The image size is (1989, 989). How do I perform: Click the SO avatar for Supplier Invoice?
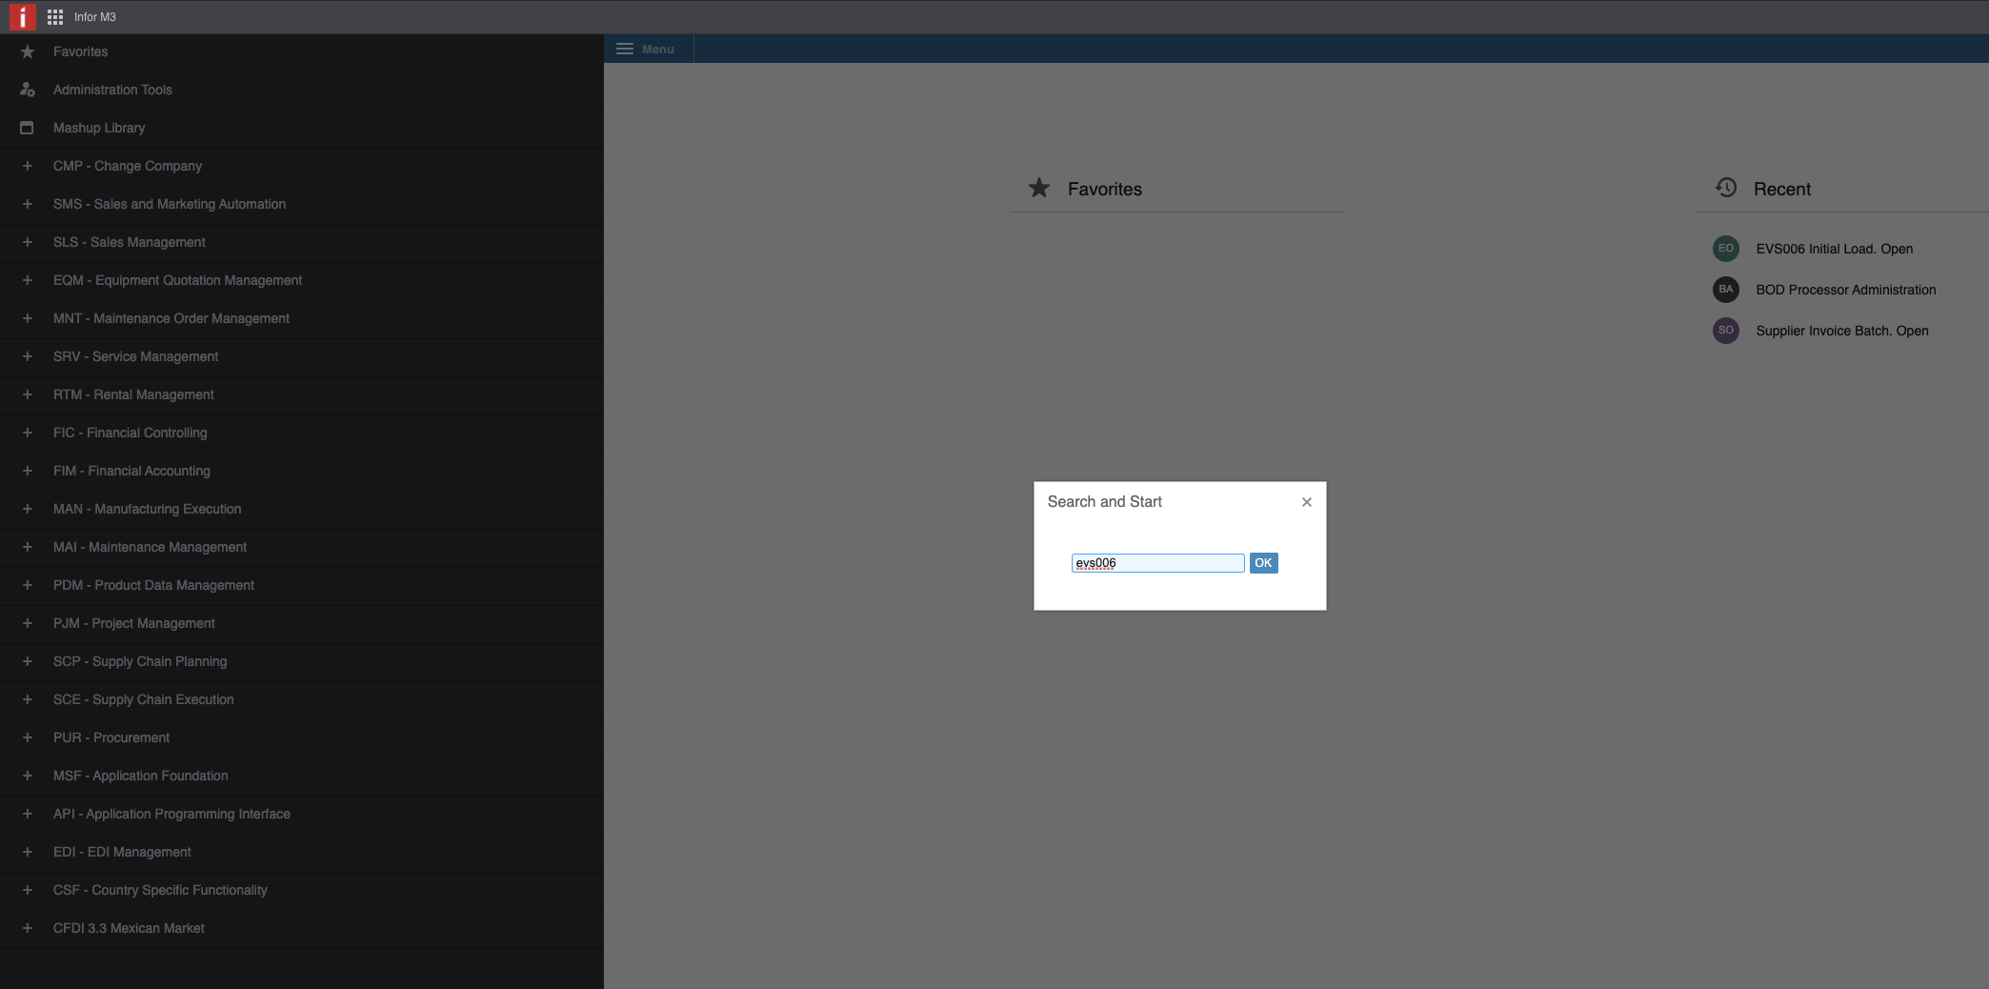click(1725, 331)
